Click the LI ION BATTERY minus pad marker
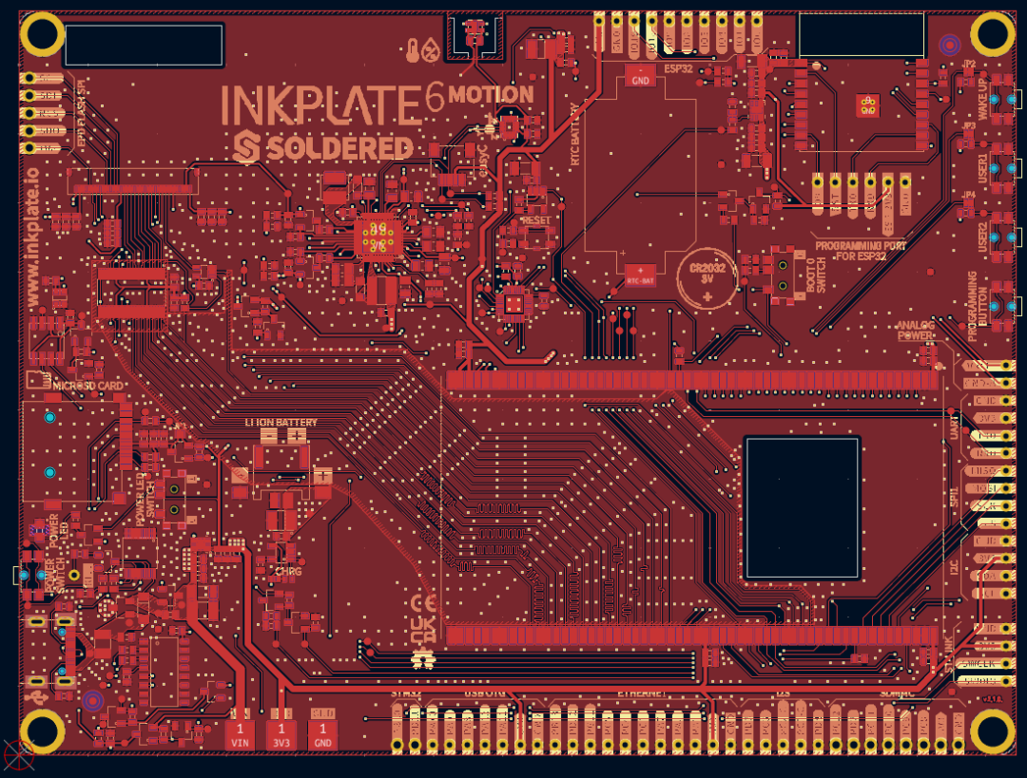The width and height of the screenshot is (1027, 778). pyautogui.click(x=268, y=435)
